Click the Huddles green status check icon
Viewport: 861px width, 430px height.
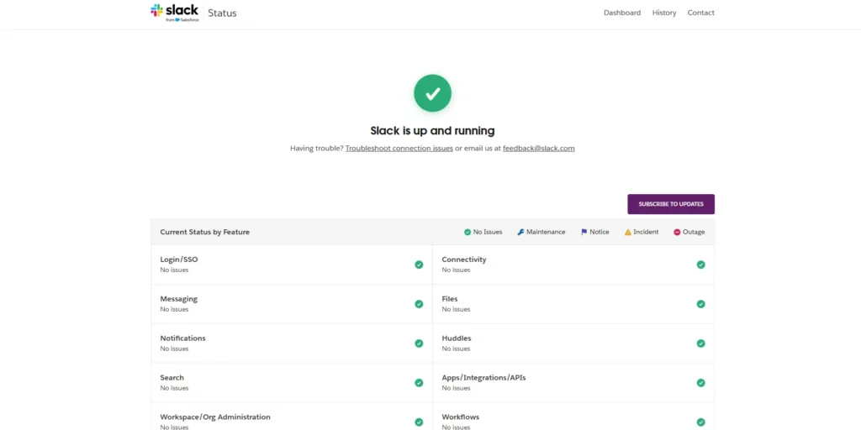700,343
